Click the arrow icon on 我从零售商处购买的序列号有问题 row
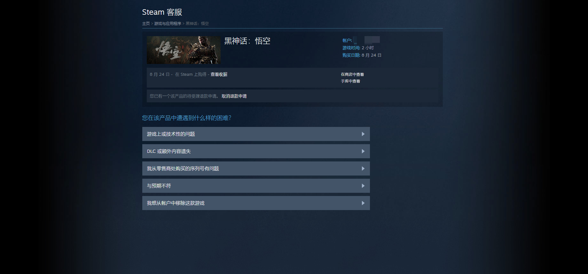Screen dimensions: 588x274 pyautogui.click(x=363, y=168)
